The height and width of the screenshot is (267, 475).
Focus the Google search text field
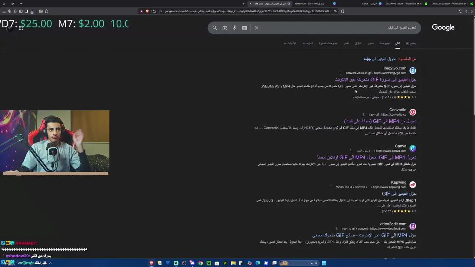[338, 28]
